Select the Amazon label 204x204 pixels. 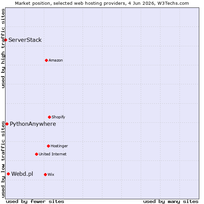[x=56, y=61]
